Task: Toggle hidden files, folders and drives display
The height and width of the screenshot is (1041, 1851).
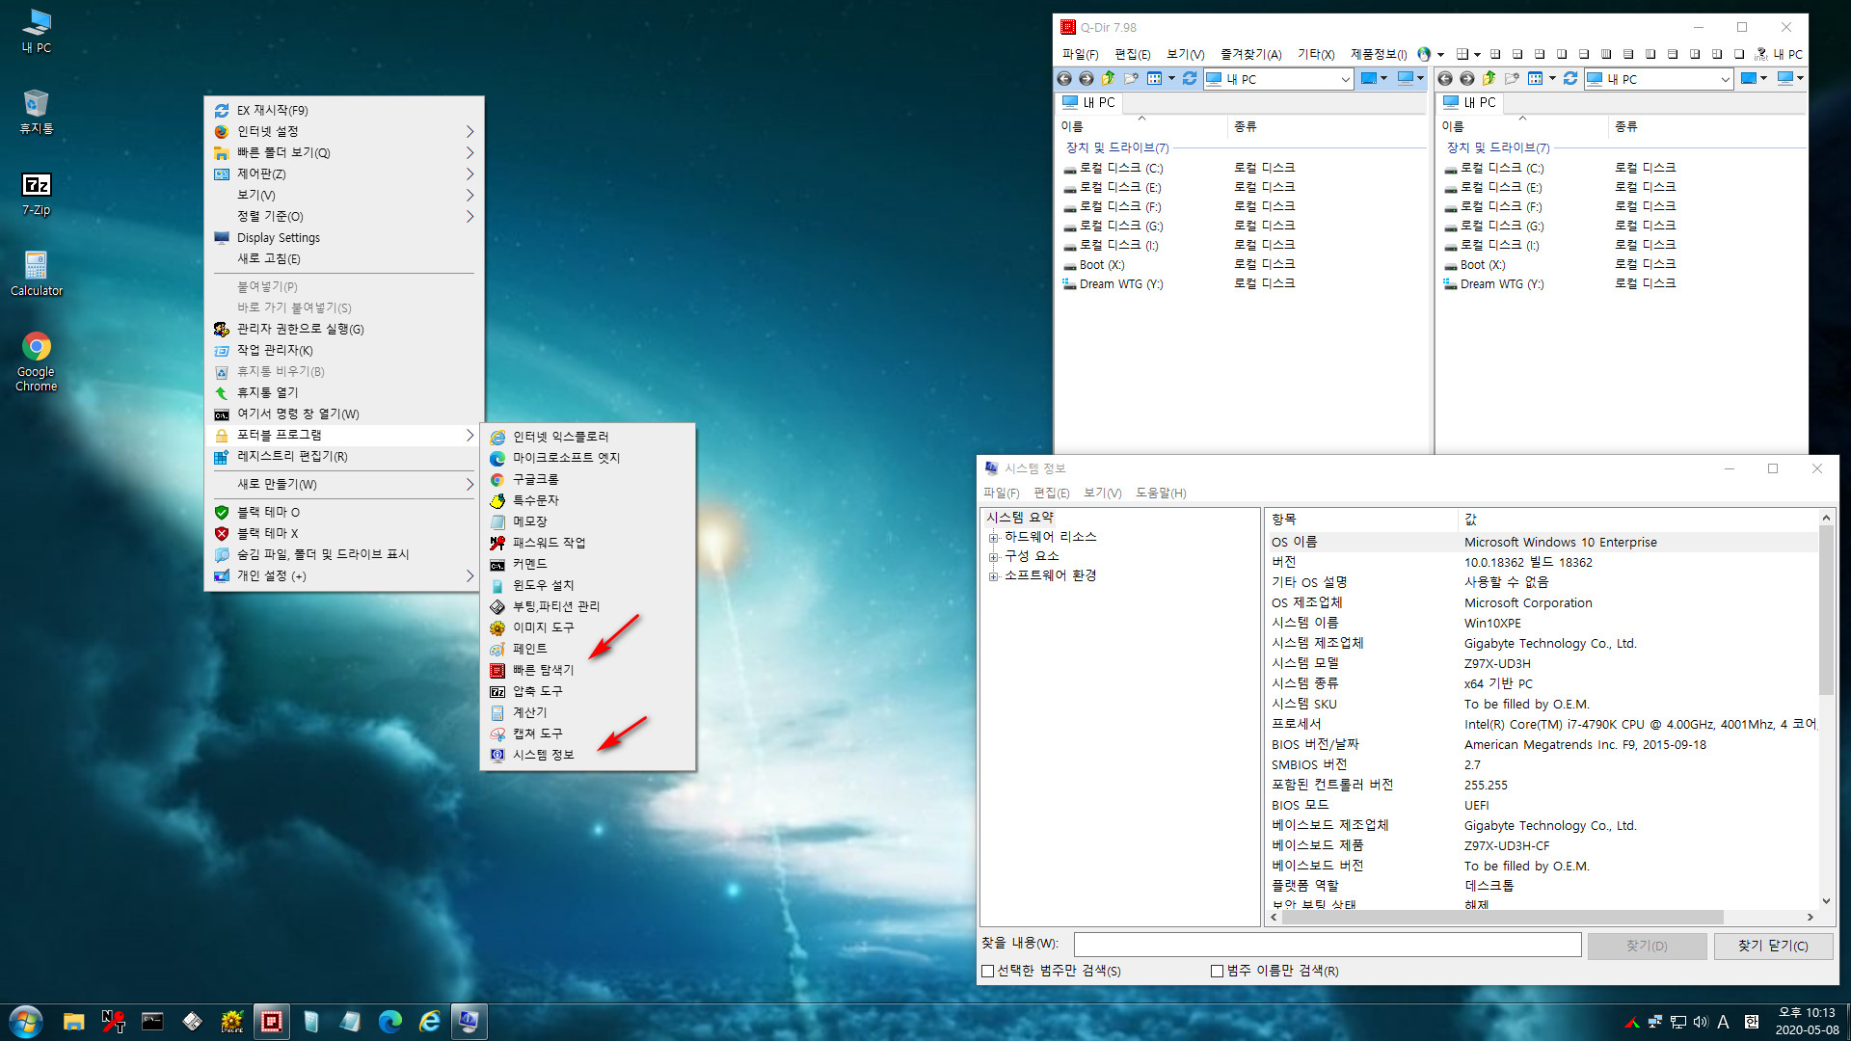Action: 344,554
